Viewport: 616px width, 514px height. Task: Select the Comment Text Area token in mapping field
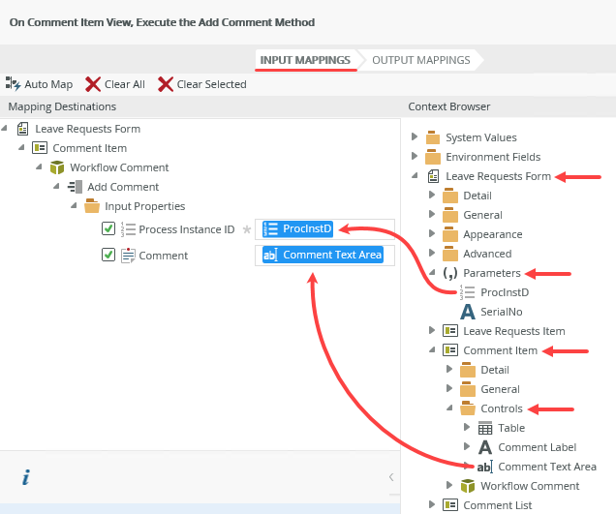(x=323, y=255)
